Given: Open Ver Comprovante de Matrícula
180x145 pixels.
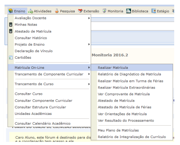Looking at the screenshot, I should click(132, 94).
